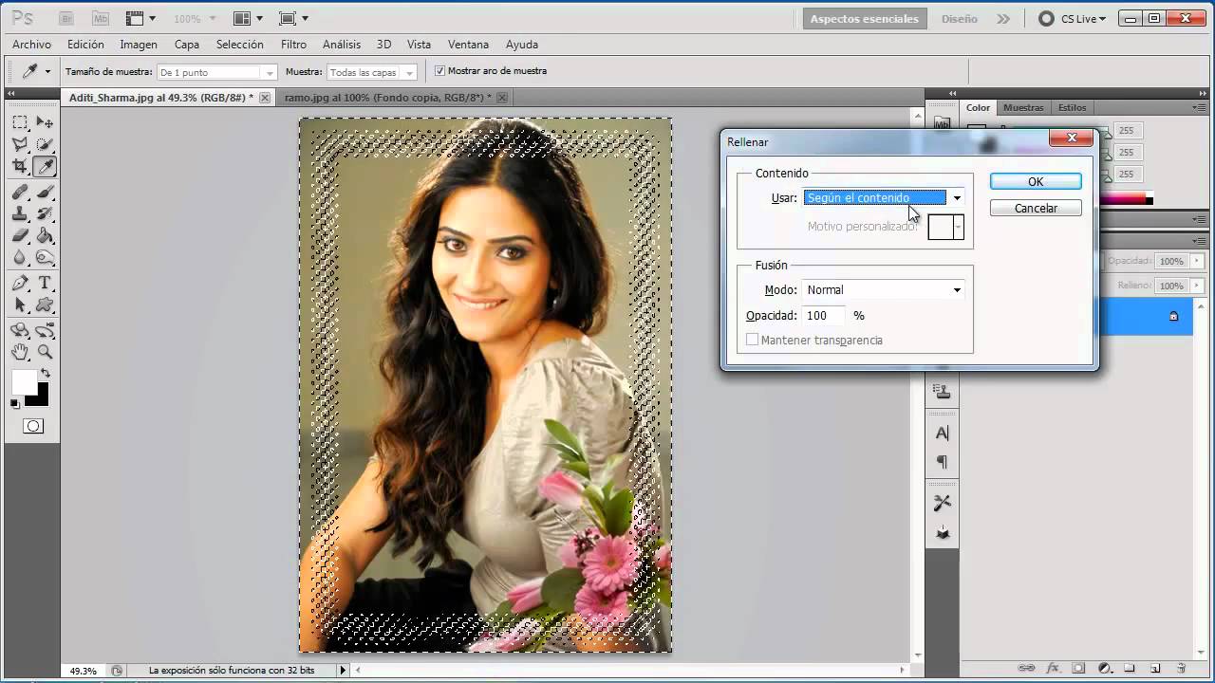The width and height of the screenshot is (1215, 683).
Task: Select the Type tool
Action: 45,283
